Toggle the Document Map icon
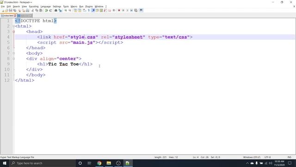296x167 pixels. click(x=101, y=10)
